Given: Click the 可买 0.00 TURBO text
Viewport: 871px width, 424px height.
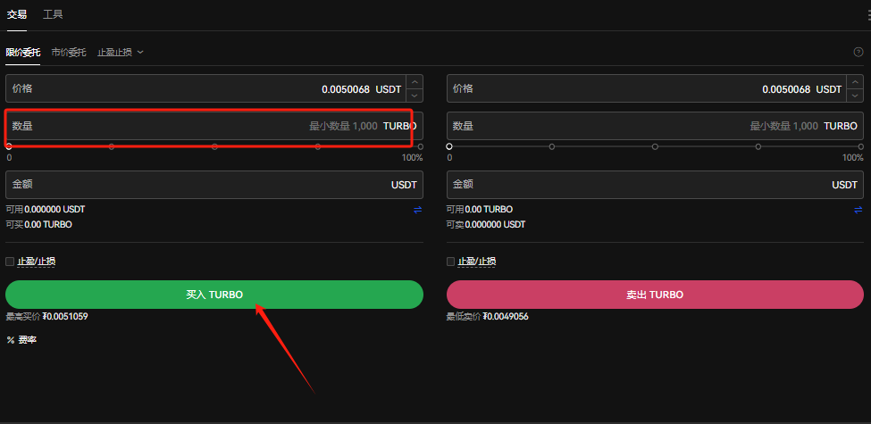Looking at the screenshot, I should pos(39,225).
